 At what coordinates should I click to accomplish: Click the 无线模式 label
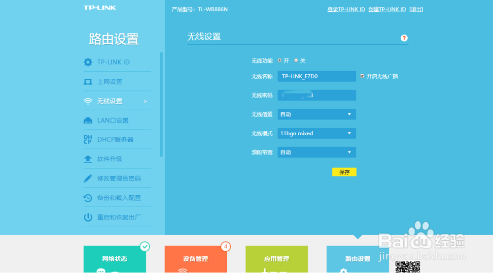pyautogui.click(x=262, y=133)
